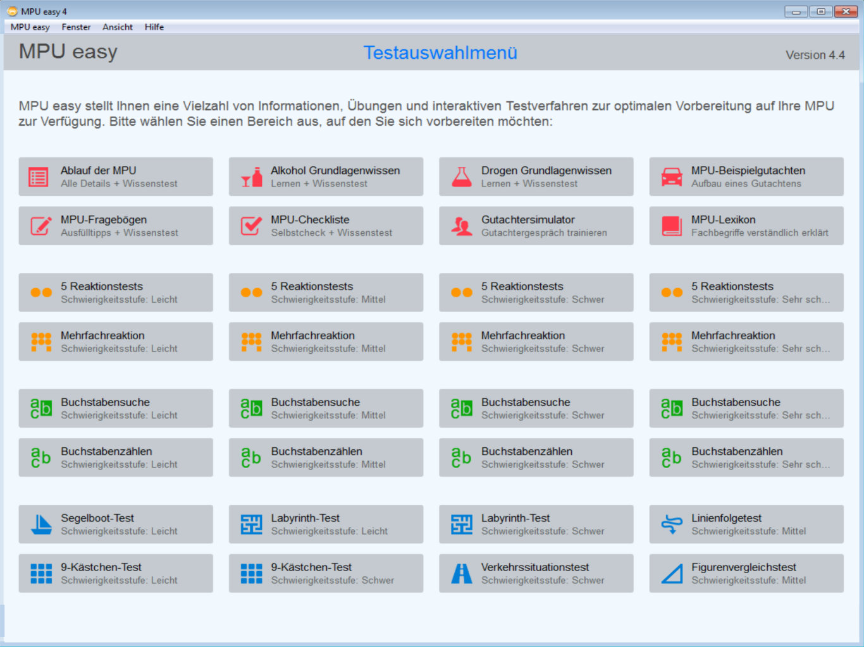Click the orange grid icon for Mehrfachreaktion Mittel
864x647 pixels.
click(x=251, y=342)
